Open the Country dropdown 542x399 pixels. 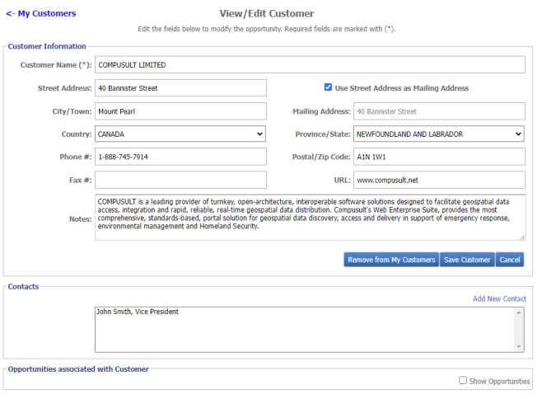tap(180, 134)
